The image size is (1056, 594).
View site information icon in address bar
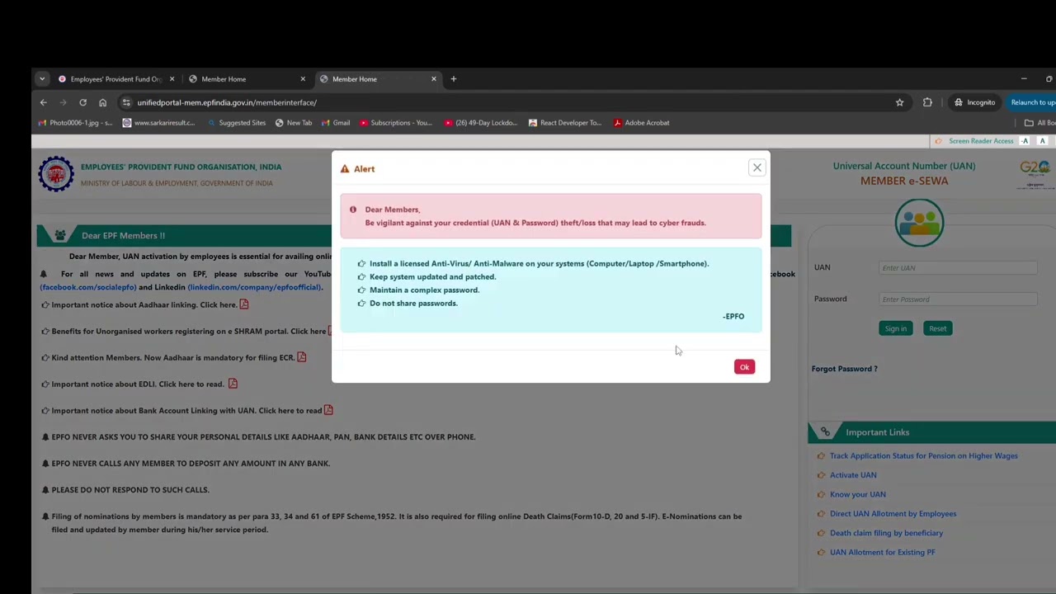pyautogui.click(x=125, y=102)
